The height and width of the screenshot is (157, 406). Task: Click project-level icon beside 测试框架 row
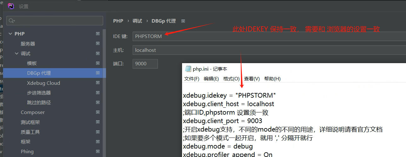pos(98,122)
